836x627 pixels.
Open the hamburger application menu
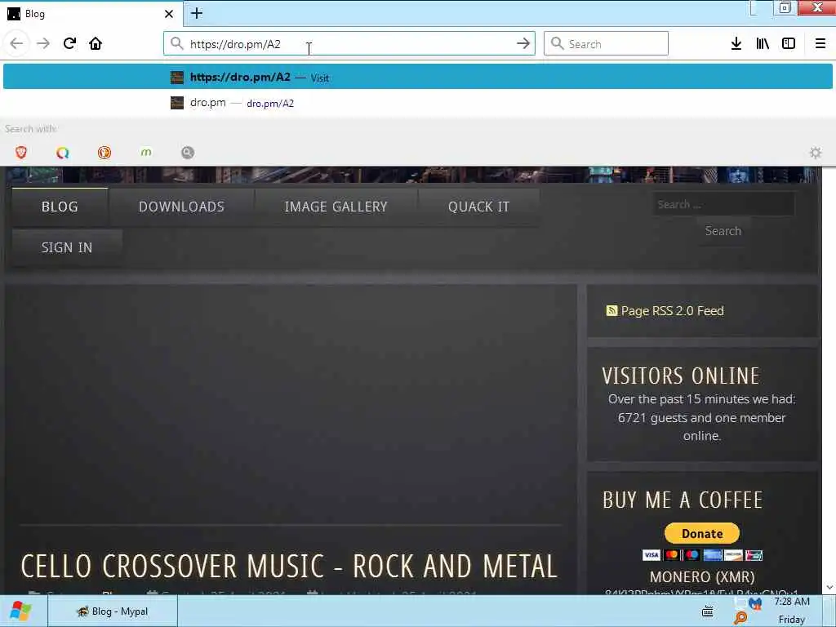click(x=820, y=44)
